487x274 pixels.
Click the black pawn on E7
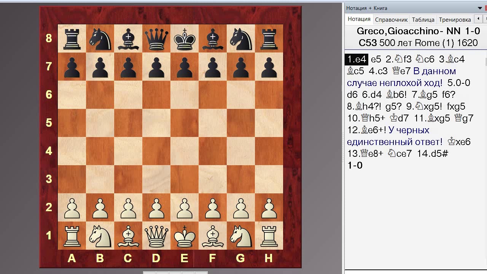[185, 67]
